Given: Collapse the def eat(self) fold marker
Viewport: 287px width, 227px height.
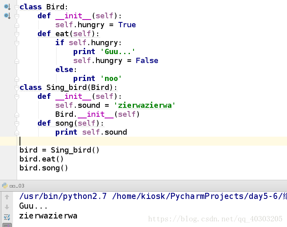Looking at the screenshot, I should [x=17, y=34].
